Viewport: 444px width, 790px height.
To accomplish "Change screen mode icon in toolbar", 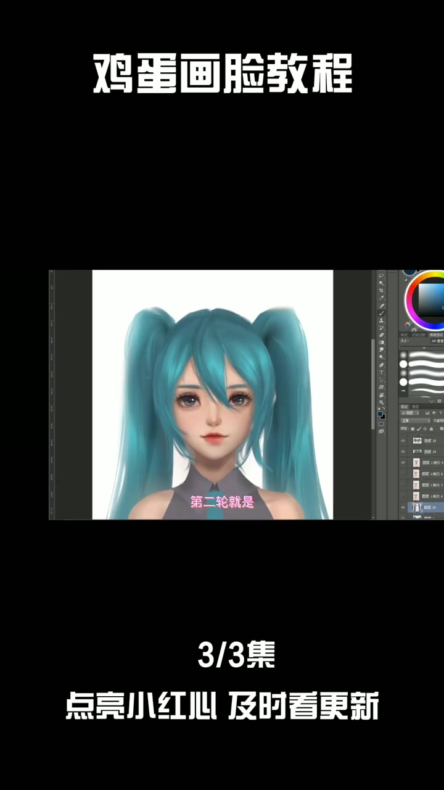I will pyautogui.click(x=381, y=431).
